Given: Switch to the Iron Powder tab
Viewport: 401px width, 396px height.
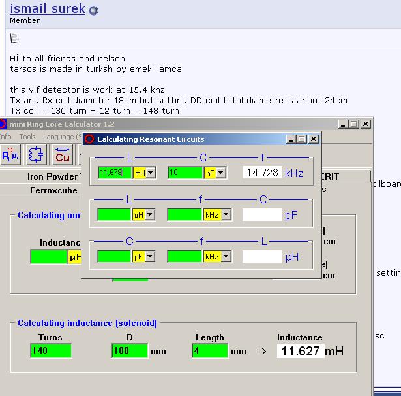Looking at the screenshot, I should [52, 176].
